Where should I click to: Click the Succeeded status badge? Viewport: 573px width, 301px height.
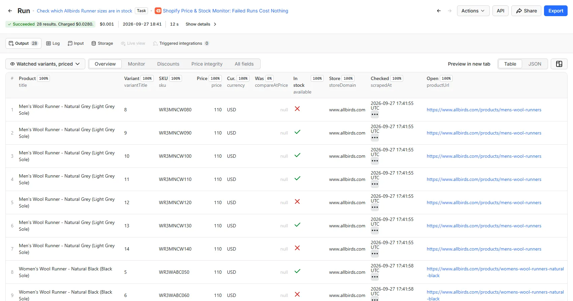coord(51,24)
